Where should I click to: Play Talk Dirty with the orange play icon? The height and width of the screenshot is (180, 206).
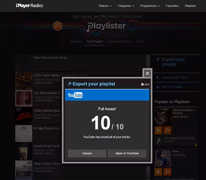[158, 130]
